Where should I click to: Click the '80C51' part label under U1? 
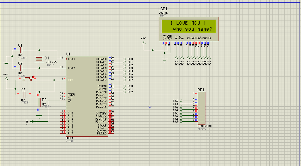pyautogui.click(x=70, y=138)
